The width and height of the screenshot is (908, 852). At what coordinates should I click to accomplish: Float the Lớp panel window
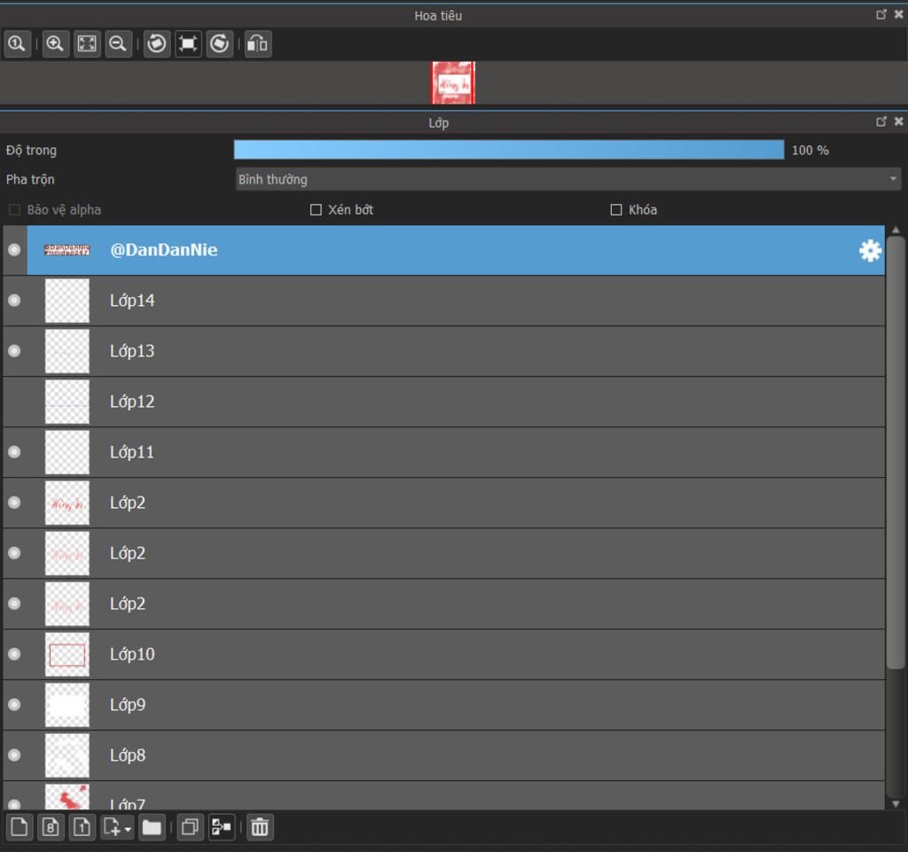click(x=881, y=121)
